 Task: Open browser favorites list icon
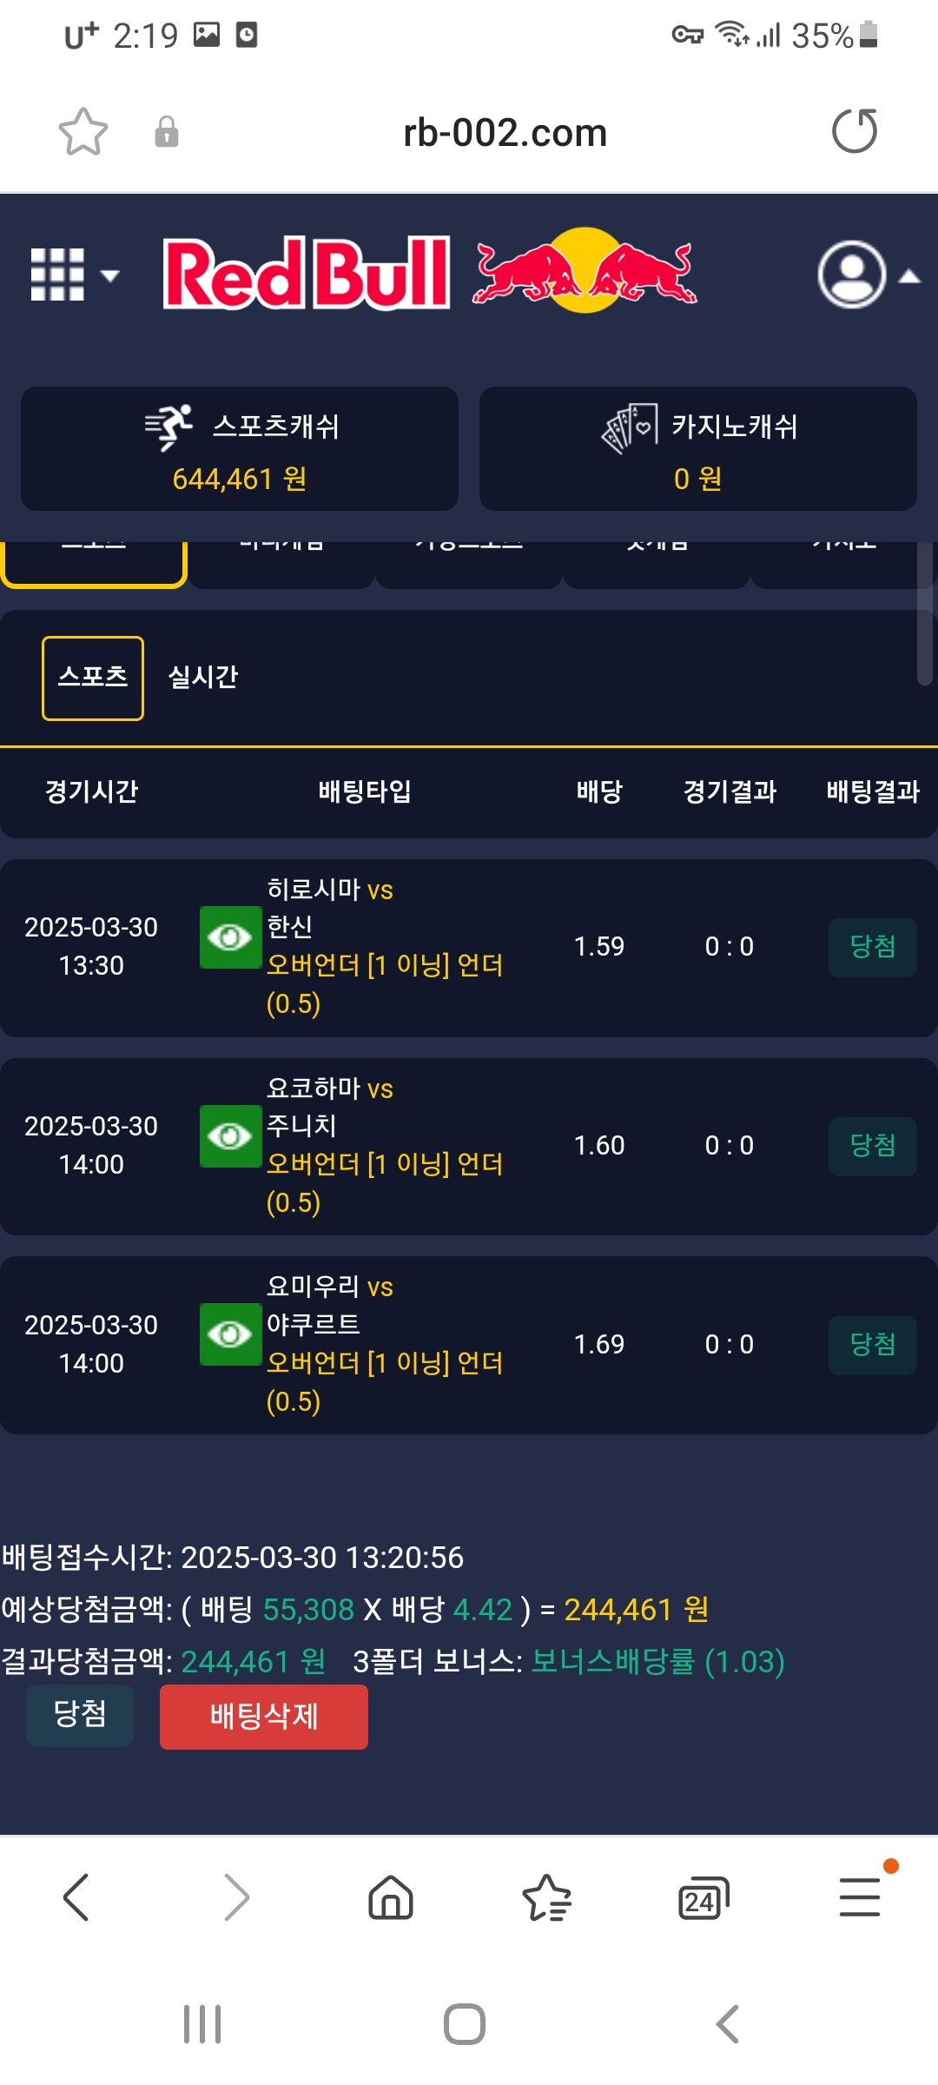pyautogui.click(x=546, y=1897)
